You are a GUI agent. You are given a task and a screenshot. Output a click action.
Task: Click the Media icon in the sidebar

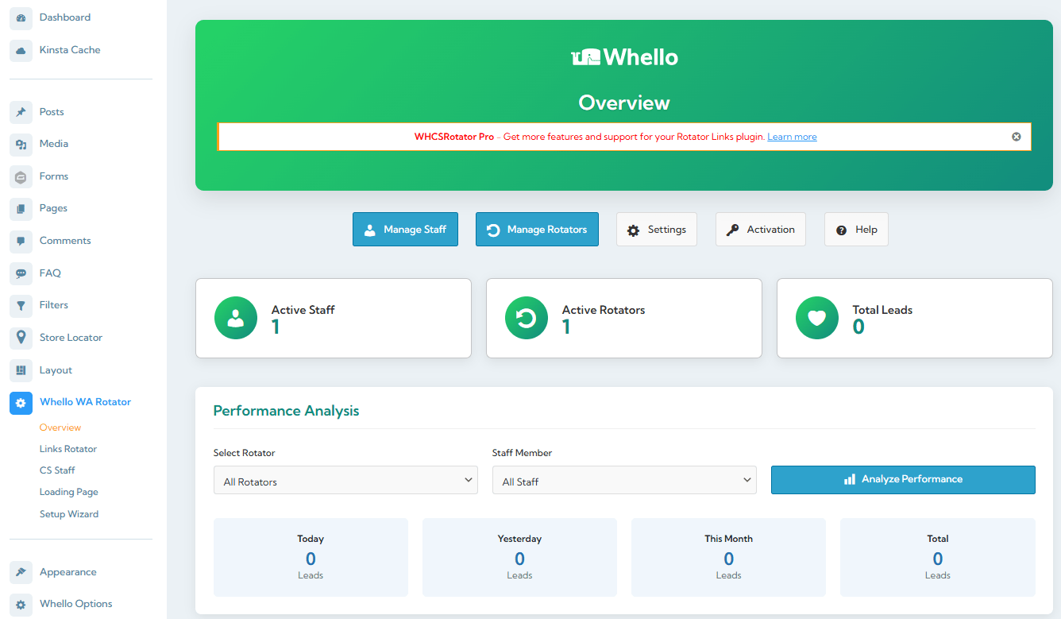coord(21,144)
